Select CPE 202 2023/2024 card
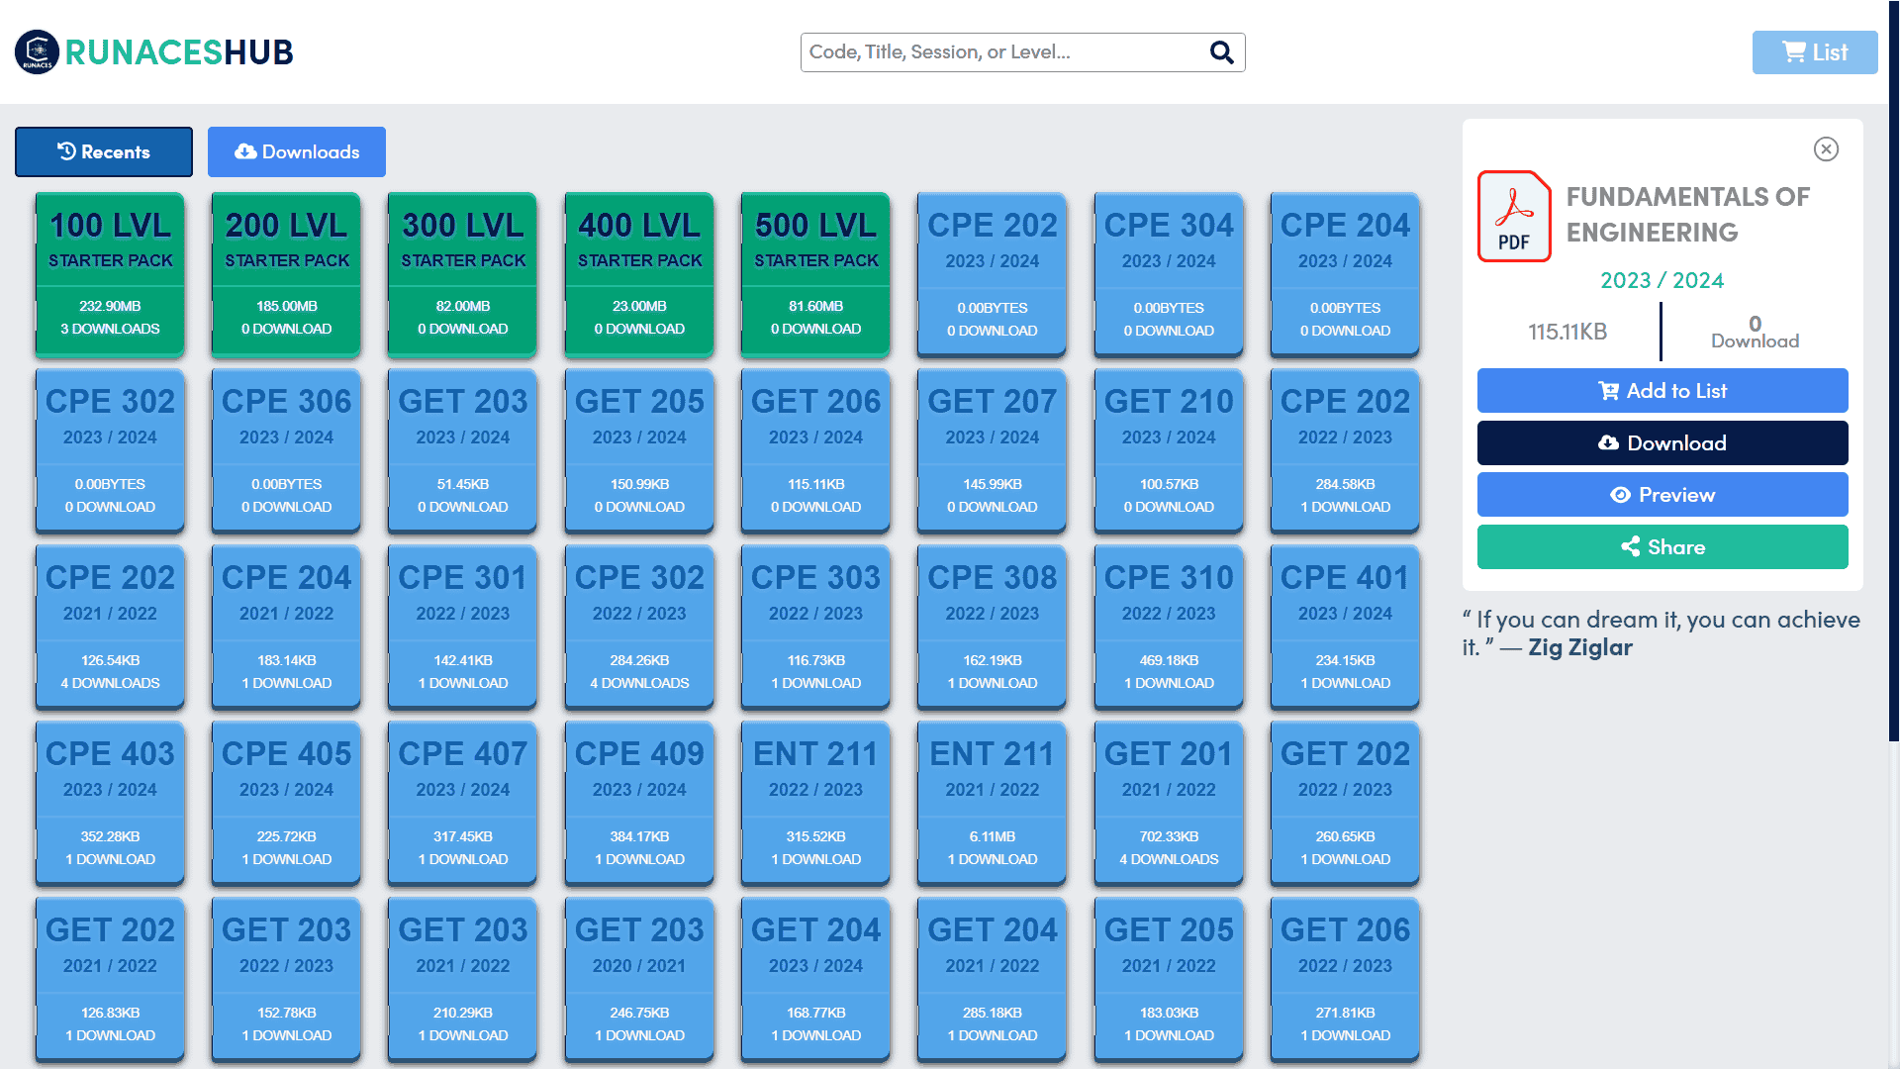Image resolution: width=1900 pixels, height=1069 pixels. coord(993,274)
